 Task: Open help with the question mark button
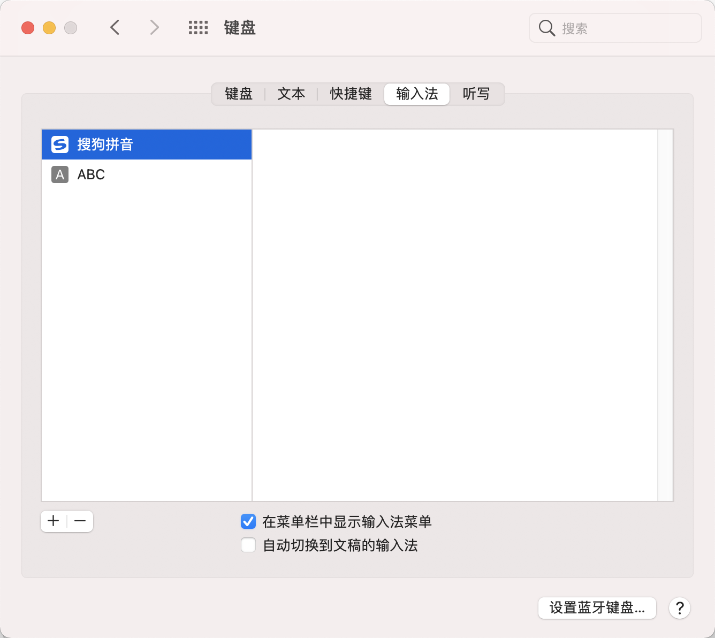[x=679, y=608]
